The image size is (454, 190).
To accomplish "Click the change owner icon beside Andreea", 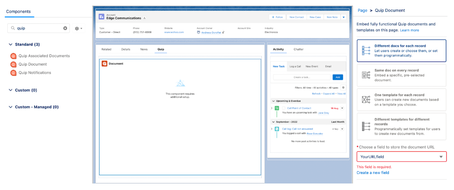I will pyautogui.click(x=224, y=33).
